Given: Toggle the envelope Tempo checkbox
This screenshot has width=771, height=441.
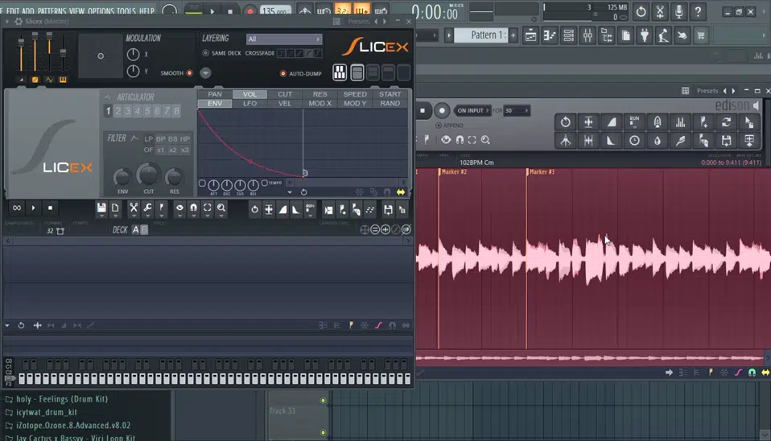Looking at the screenshot, I should coord(265,183).
